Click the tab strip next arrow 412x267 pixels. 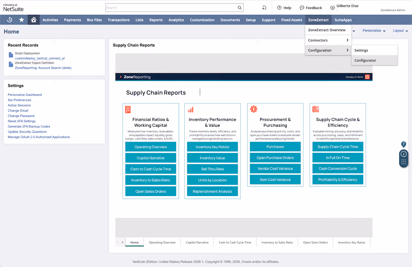tap(122, 242)
